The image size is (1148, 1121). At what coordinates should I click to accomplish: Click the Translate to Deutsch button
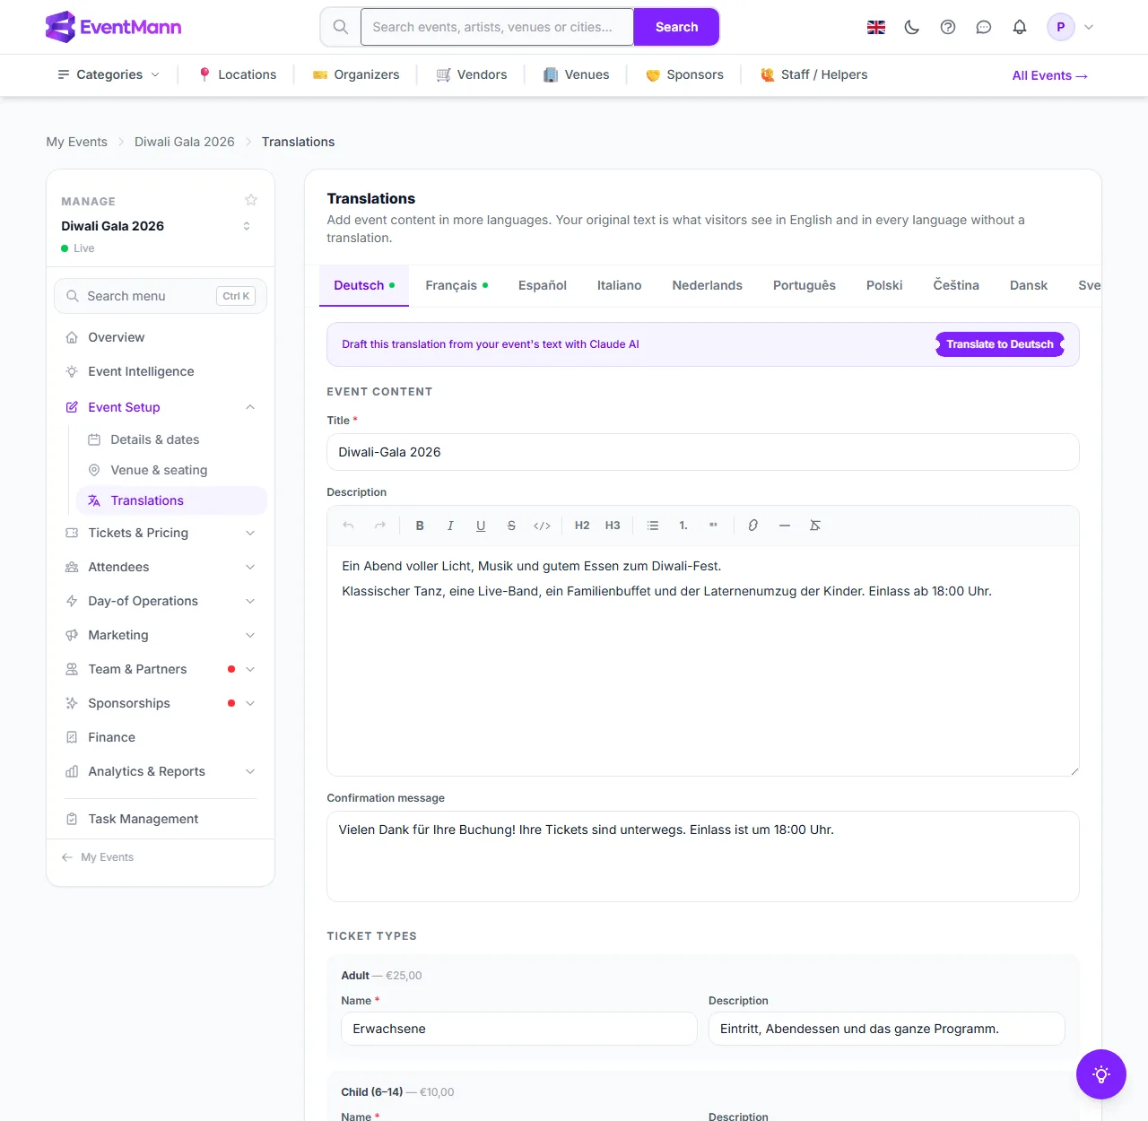click(1000, 344)
